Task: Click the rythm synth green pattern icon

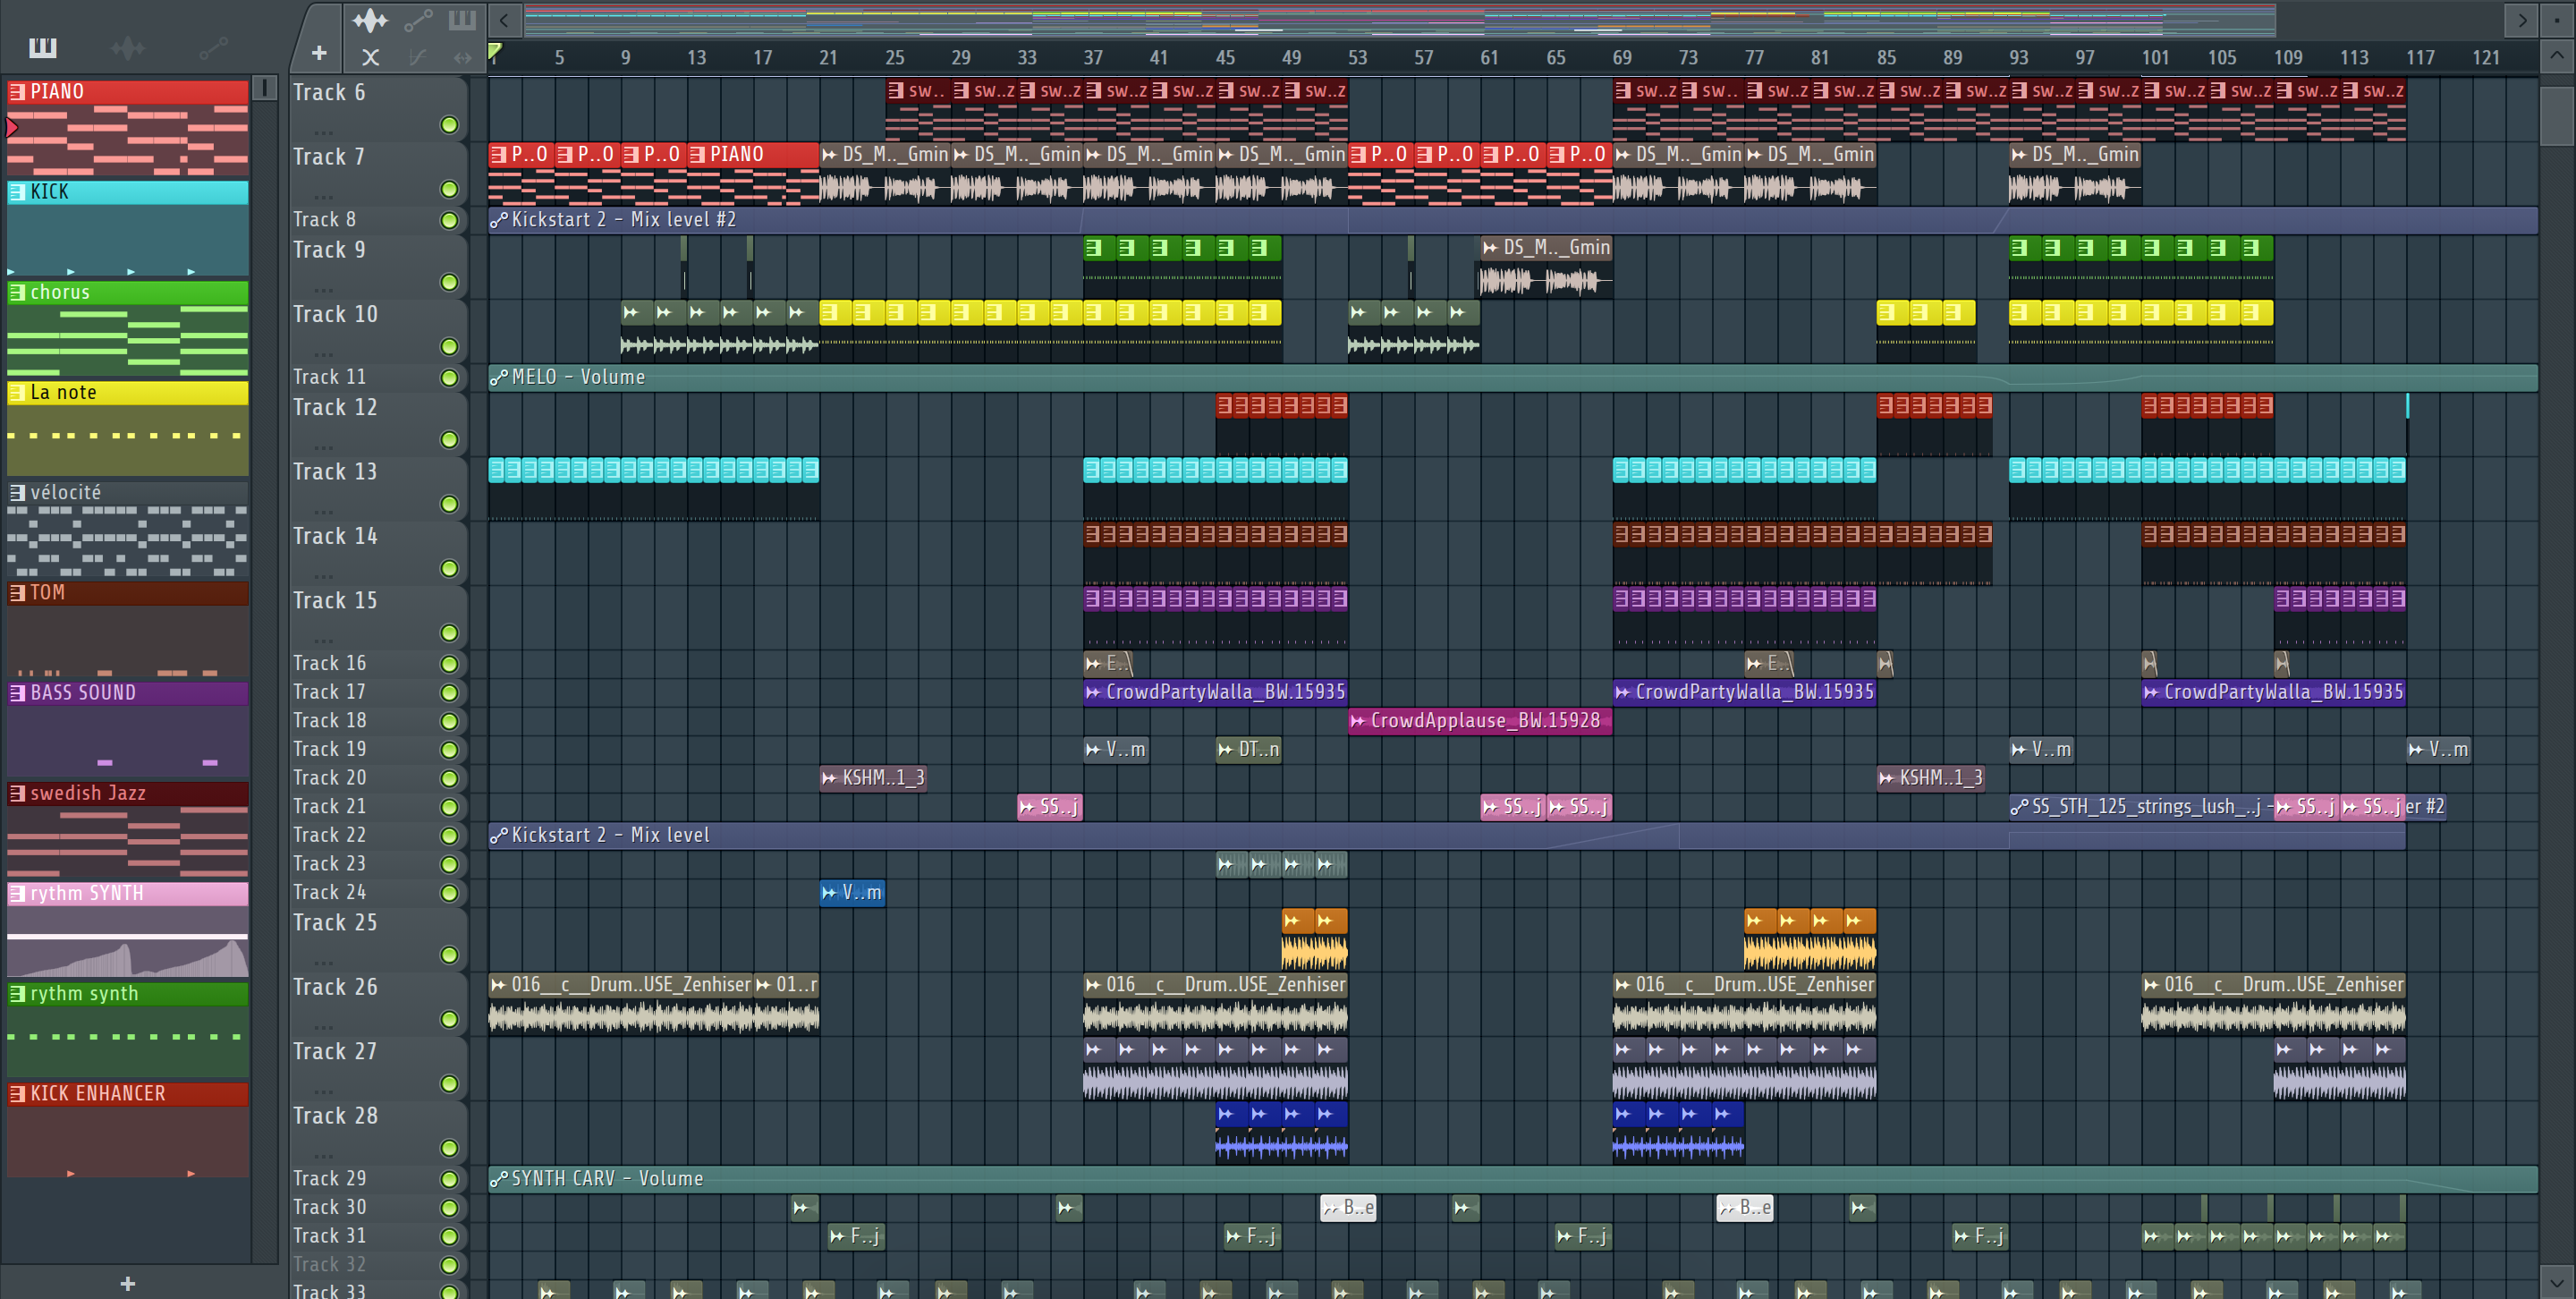Action: pos(17,993)
